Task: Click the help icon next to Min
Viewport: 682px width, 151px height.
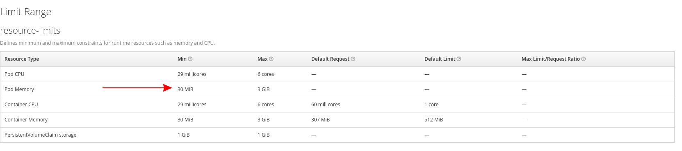Action: point(190,59)
